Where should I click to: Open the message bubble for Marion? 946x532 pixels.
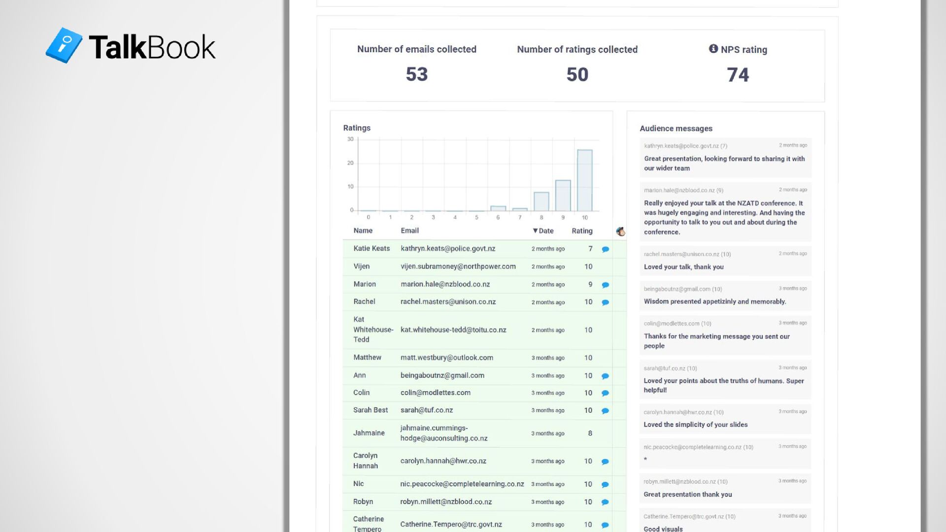(x=606, y=285)
